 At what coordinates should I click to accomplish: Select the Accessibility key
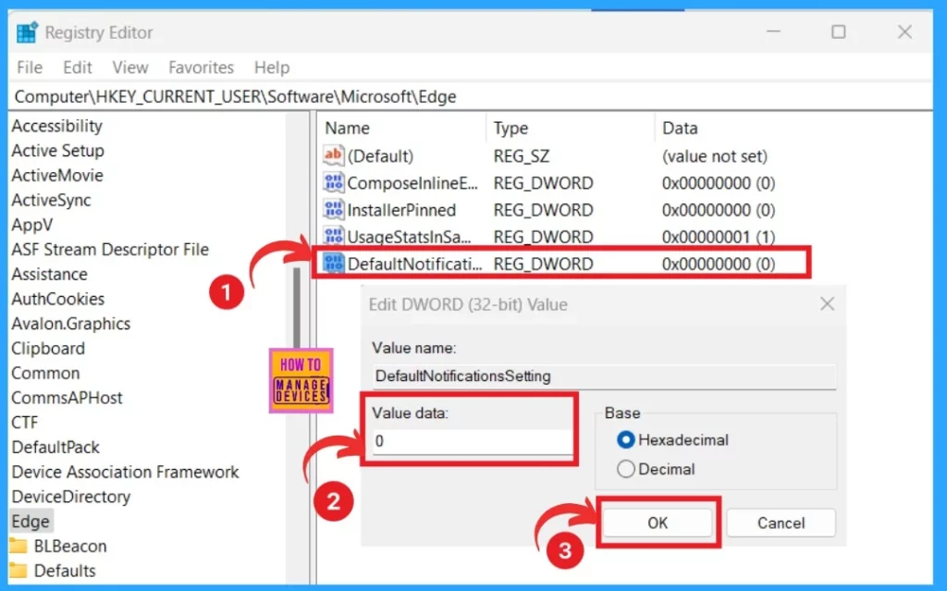57,126
